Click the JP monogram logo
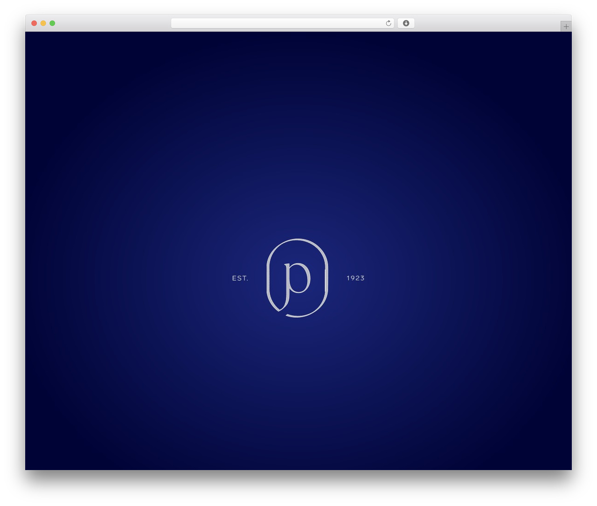 [x=297, y=278]
